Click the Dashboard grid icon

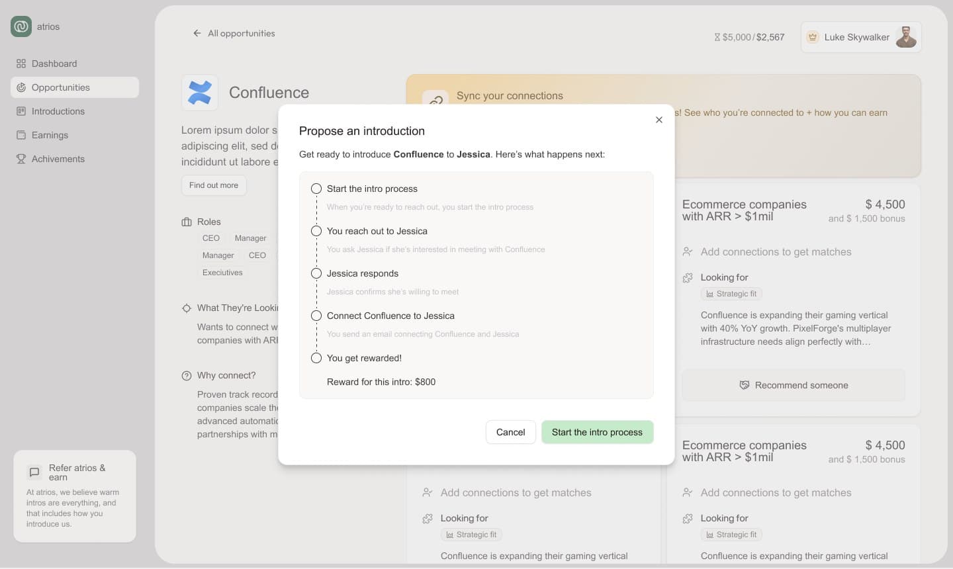click(x=21, y=64)
